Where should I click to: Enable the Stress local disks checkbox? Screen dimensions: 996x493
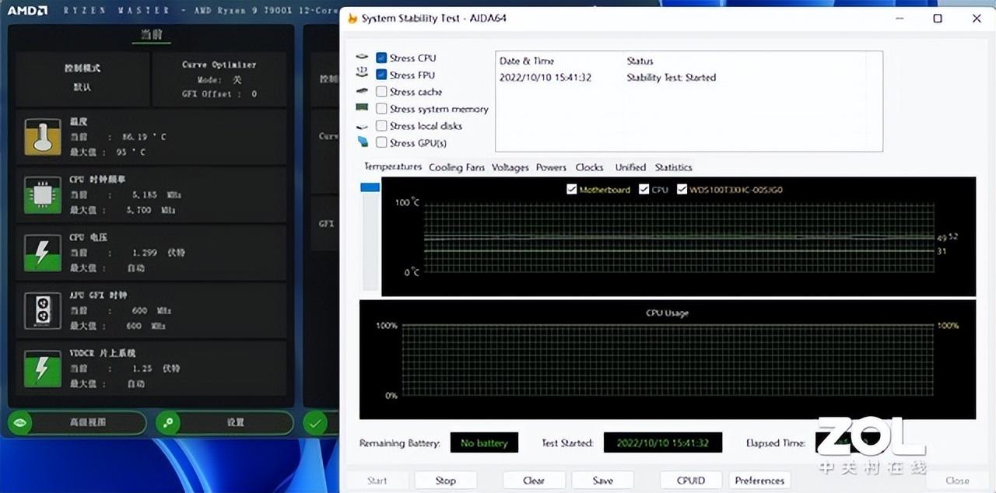pos(381,125)
